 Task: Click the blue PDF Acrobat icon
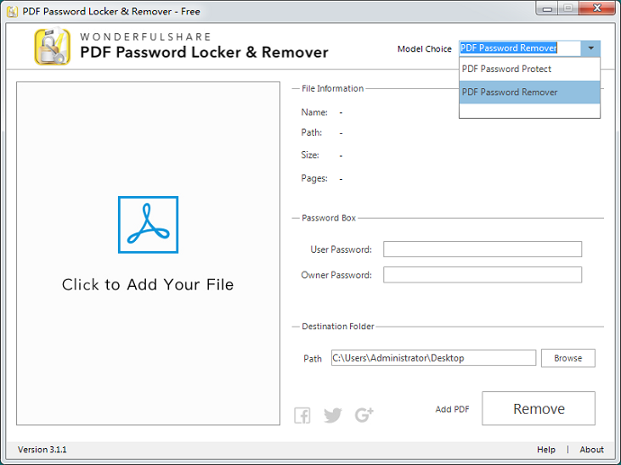tap(148, 225)
